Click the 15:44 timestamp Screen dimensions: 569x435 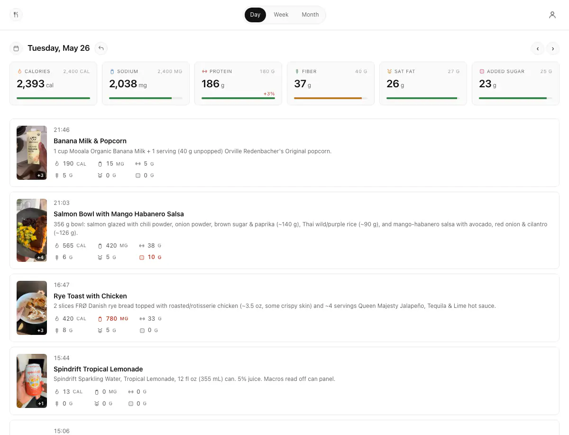tap(62, 358)
